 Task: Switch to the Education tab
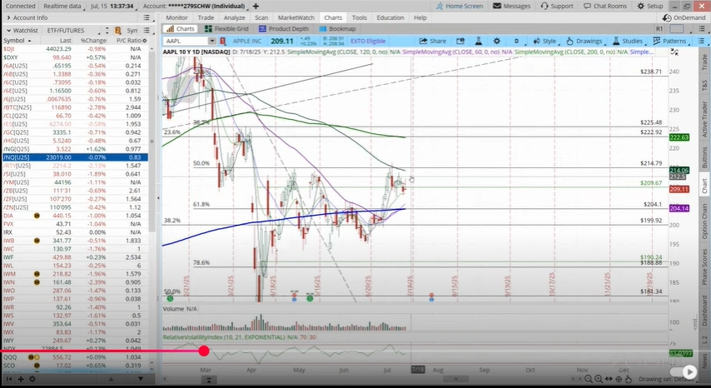pyautogui.click(x=390, y=17)
